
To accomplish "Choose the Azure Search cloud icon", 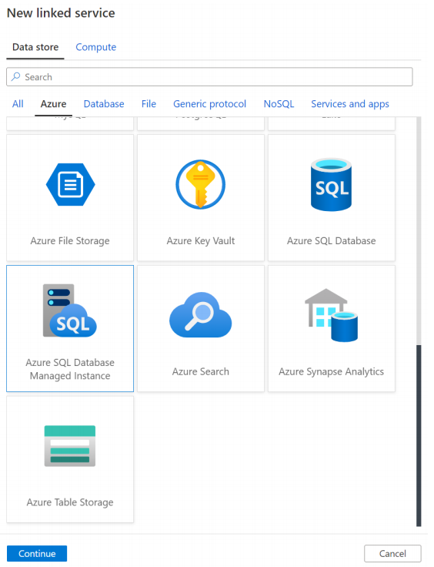I will coord(200,315).
